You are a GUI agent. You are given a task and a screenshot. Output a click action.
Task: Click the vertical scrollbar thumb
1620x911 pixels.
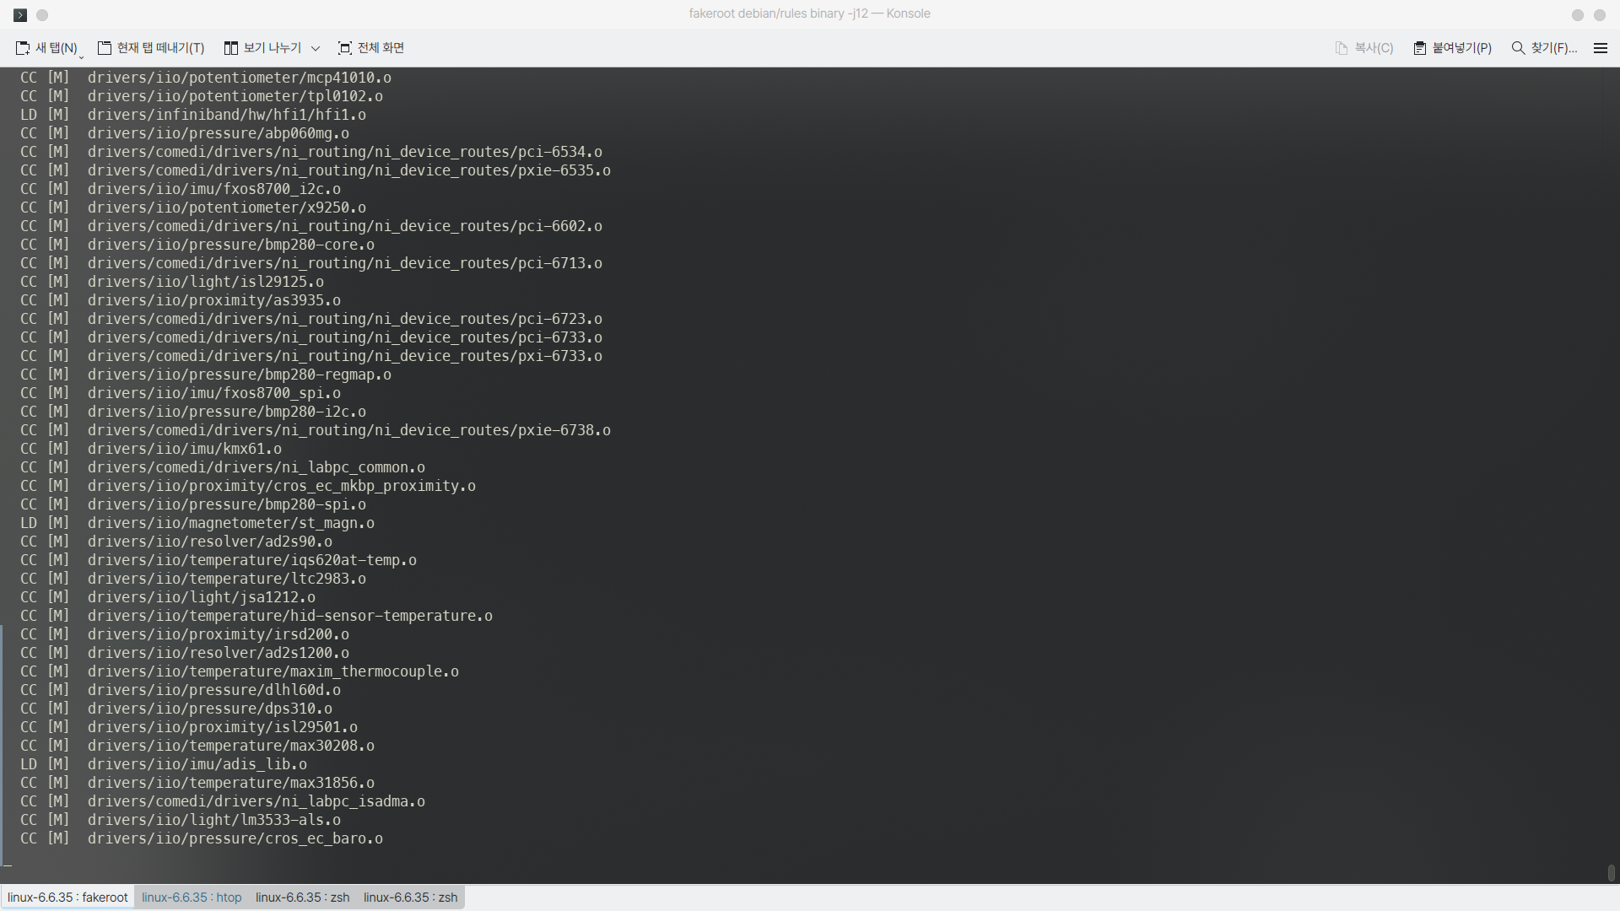coord(1612,873)
